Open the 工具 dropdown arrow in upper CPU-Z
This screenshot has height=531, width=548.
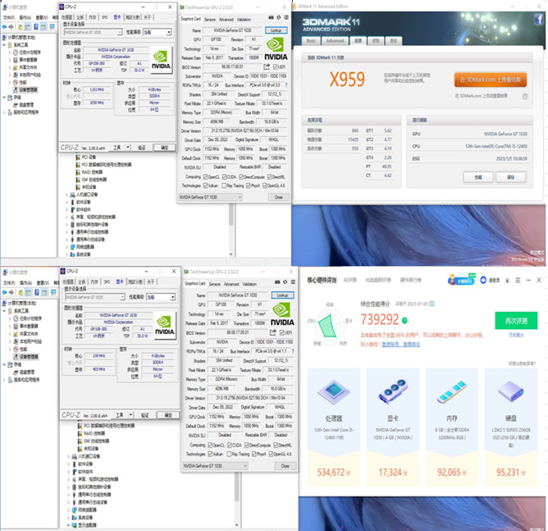point(128,148)
